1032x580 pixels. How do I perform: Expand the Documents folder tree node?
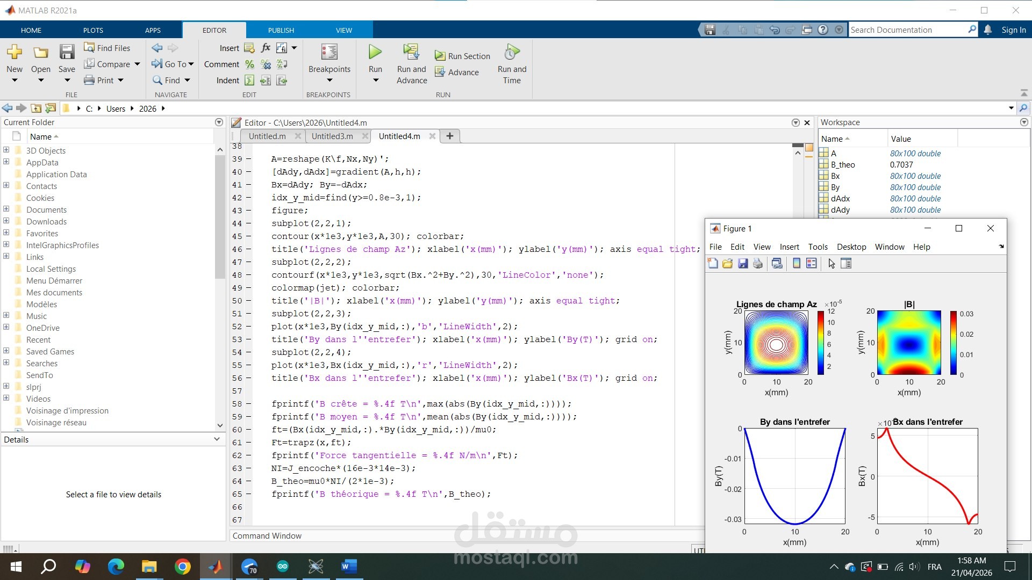click(x=6, y=209)
